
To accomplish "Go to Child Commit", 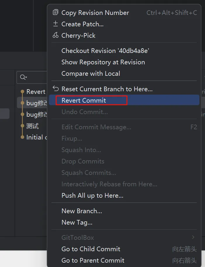I will pos(91,249).
